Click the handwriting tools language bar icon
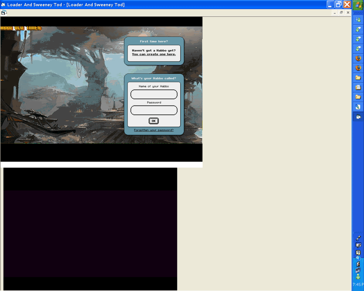 (358, 245)
